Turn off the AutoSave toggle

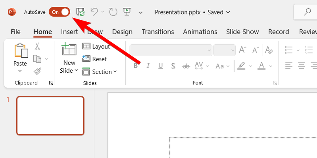60,12
